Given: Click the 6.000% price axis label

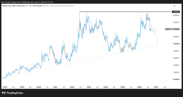Looking at the screenshot, I should 176,37.
